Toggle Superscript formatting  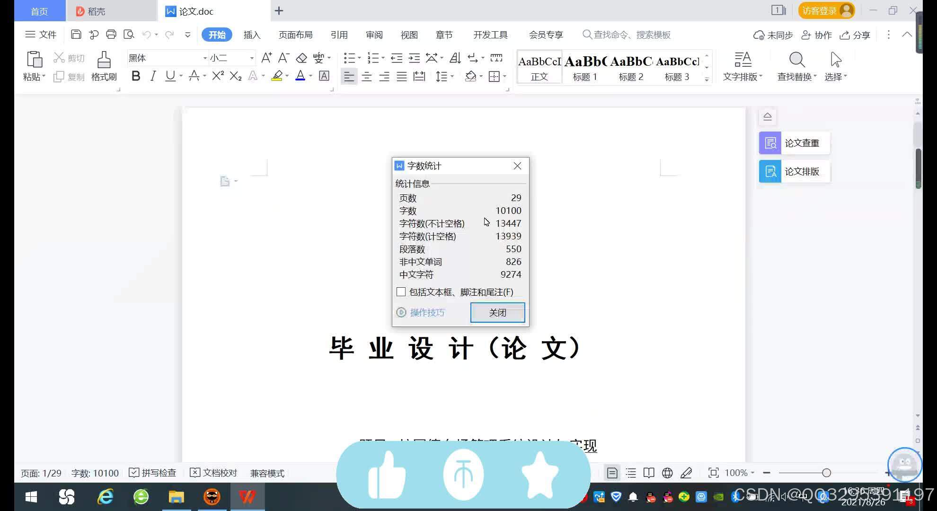(218, 76)
